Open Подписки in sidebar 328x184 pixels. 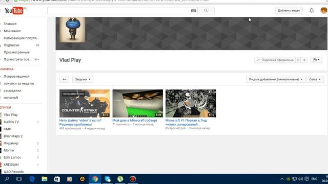click(11, 45)
